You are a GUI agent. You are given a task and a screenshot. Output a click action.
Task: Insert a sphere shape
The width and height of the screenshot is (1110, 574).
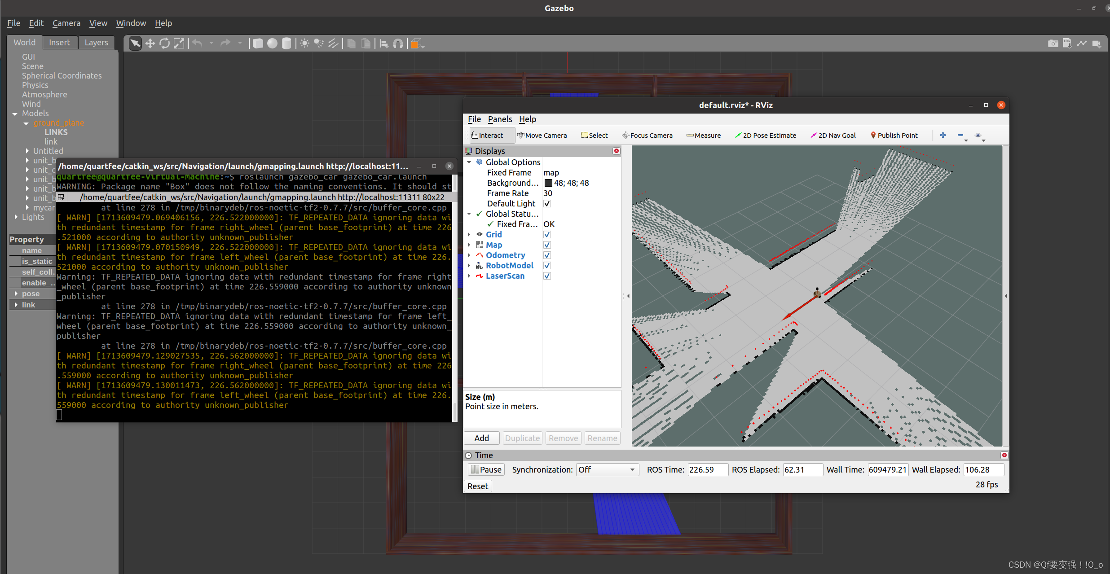click(x=272, y=44)
